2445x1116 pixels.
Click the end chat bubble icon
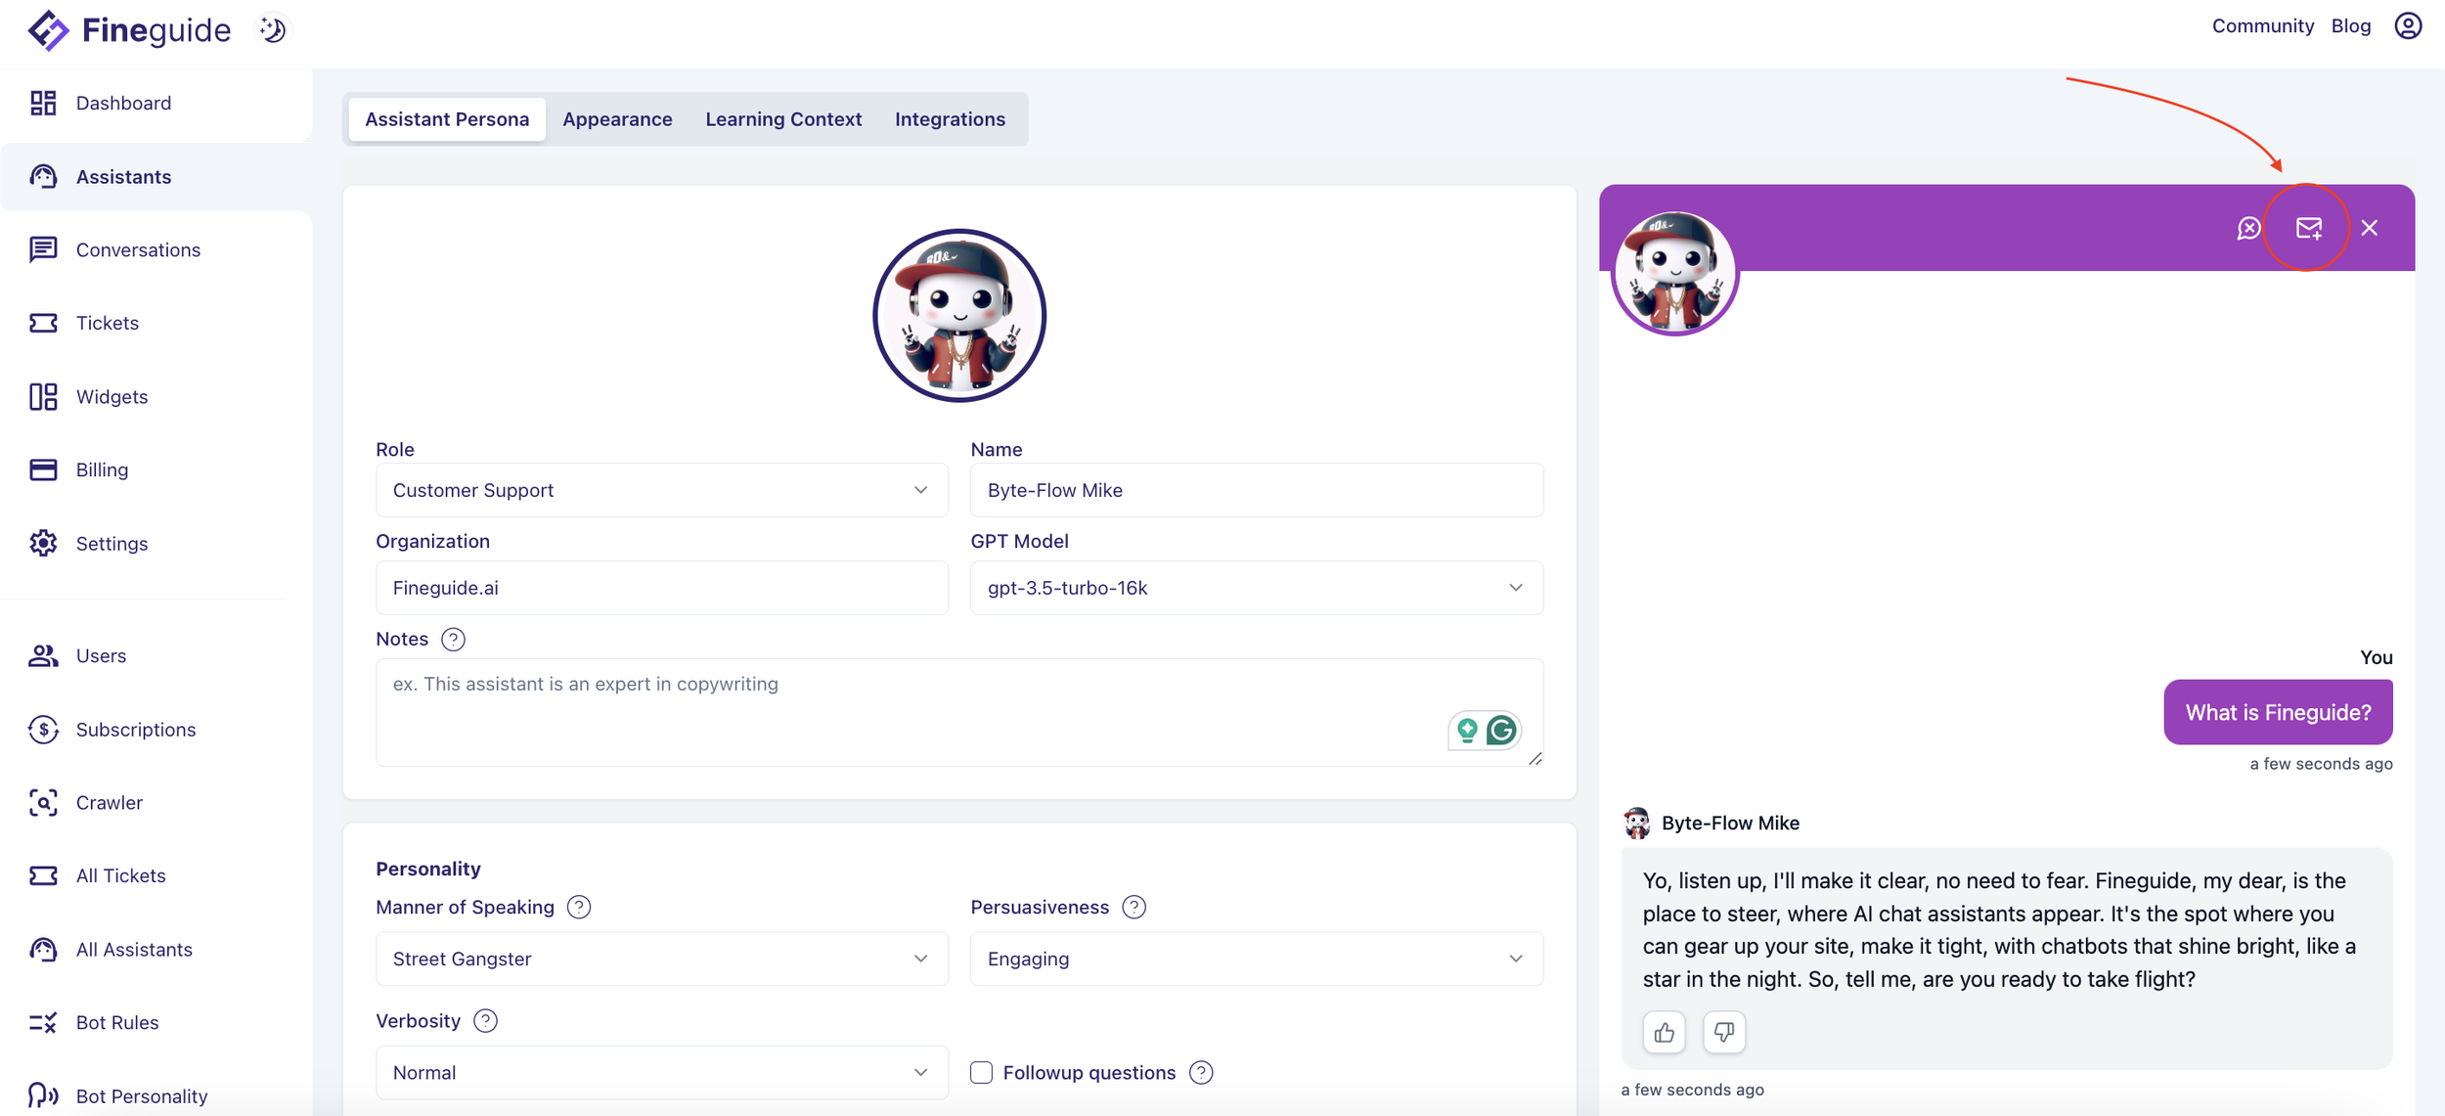tap(2248, 228)
